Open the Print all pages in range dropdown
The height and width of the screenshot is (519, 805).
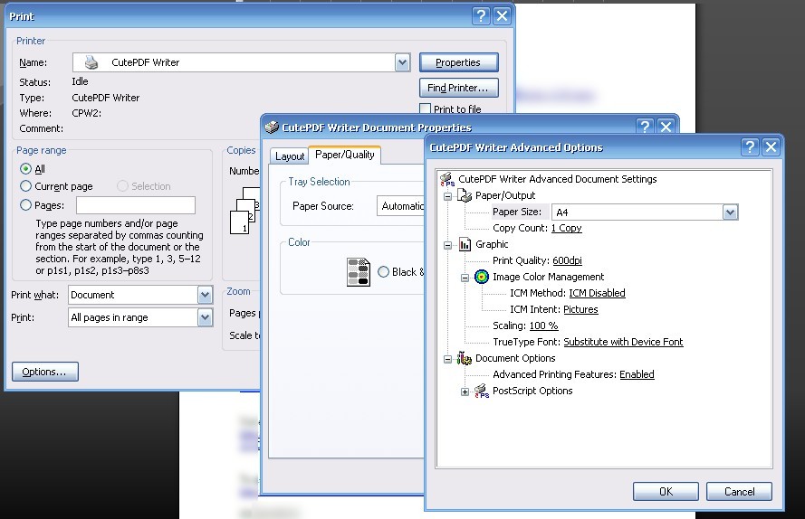point(205,317)
